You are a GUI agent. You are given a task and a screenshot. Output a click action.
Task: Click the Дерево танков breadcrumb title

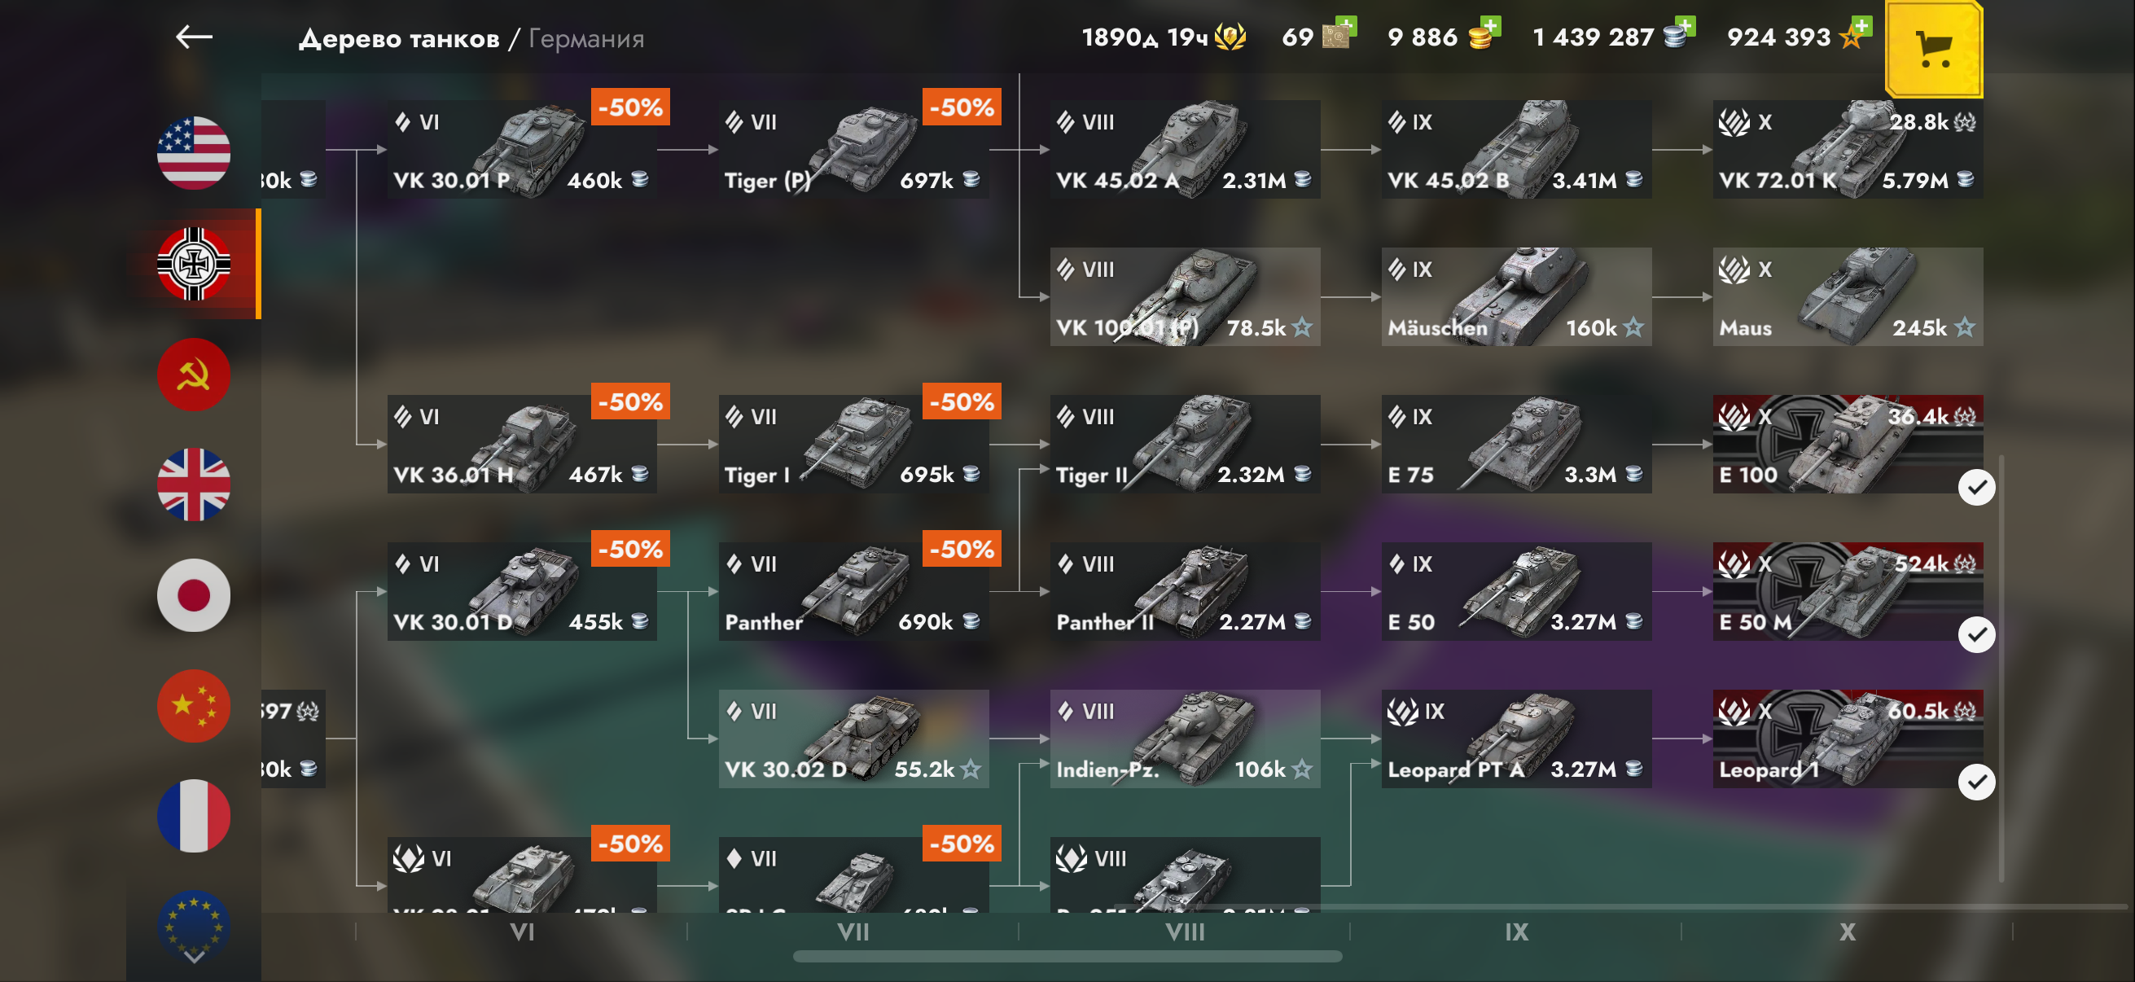400,38
